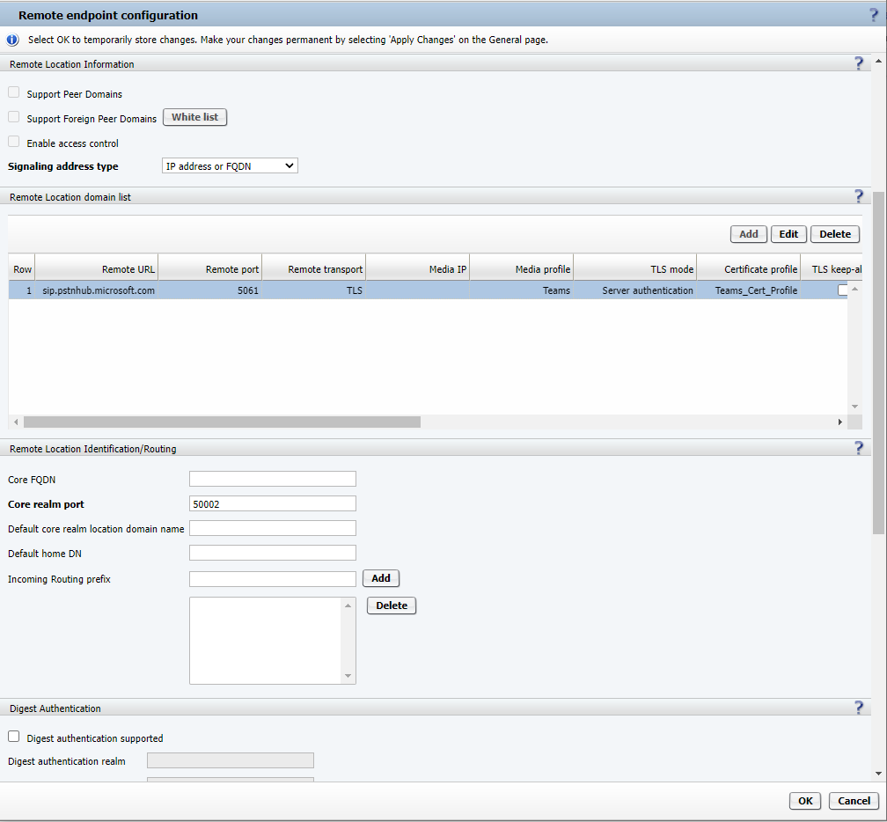Click Delete beside the routing prefix list

coord(392,605)
